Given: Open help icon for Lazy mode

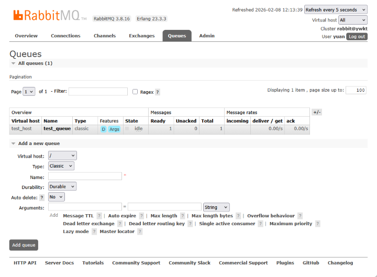Looking at the screenshot, I should pyautogui.click(x=94, y=232).
